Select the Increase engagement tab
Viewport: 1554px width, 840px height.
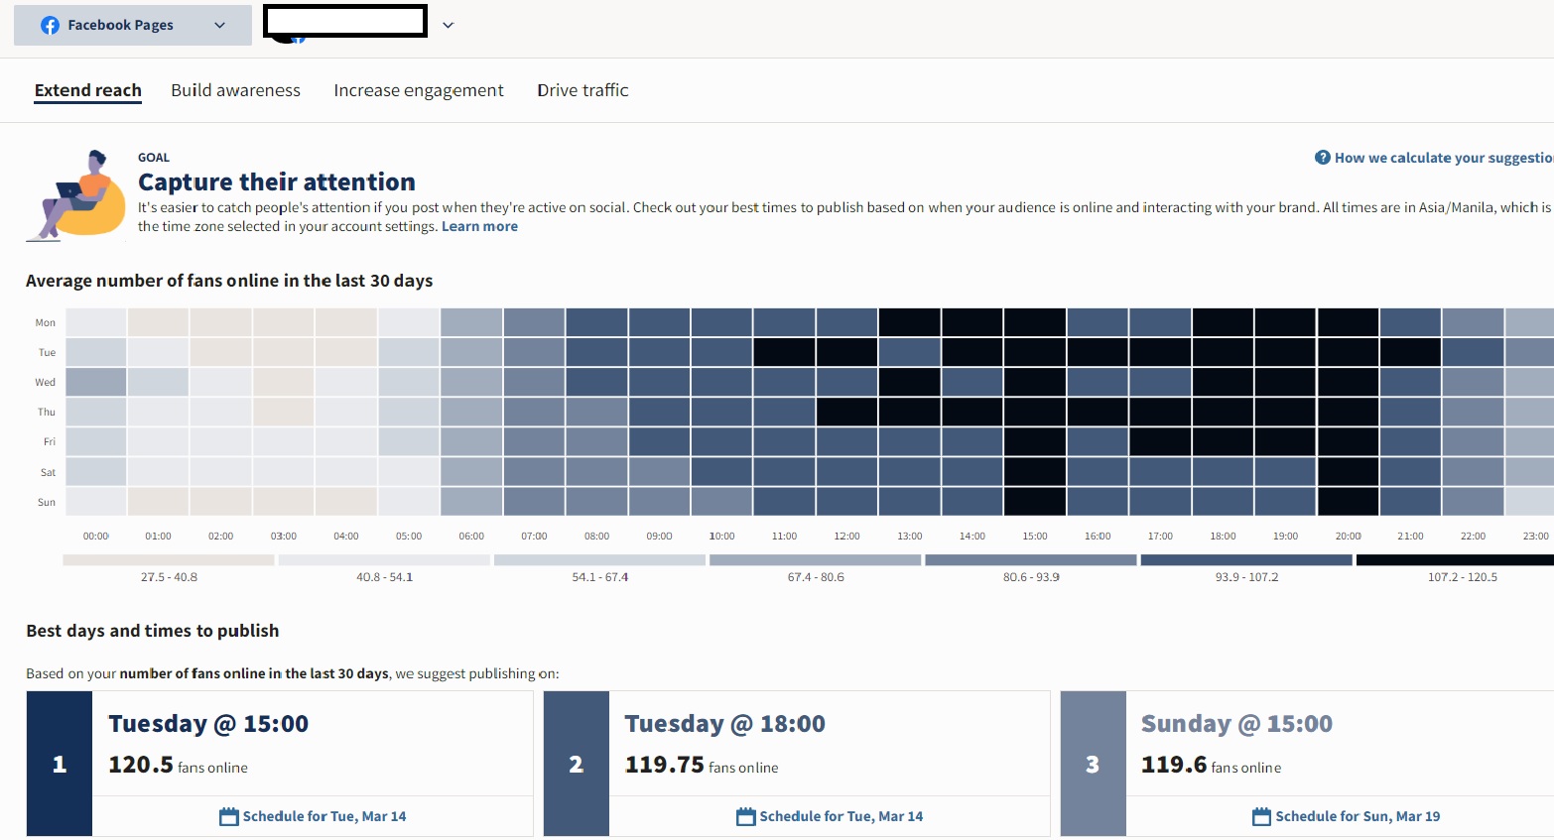click(x=419, y=90)
